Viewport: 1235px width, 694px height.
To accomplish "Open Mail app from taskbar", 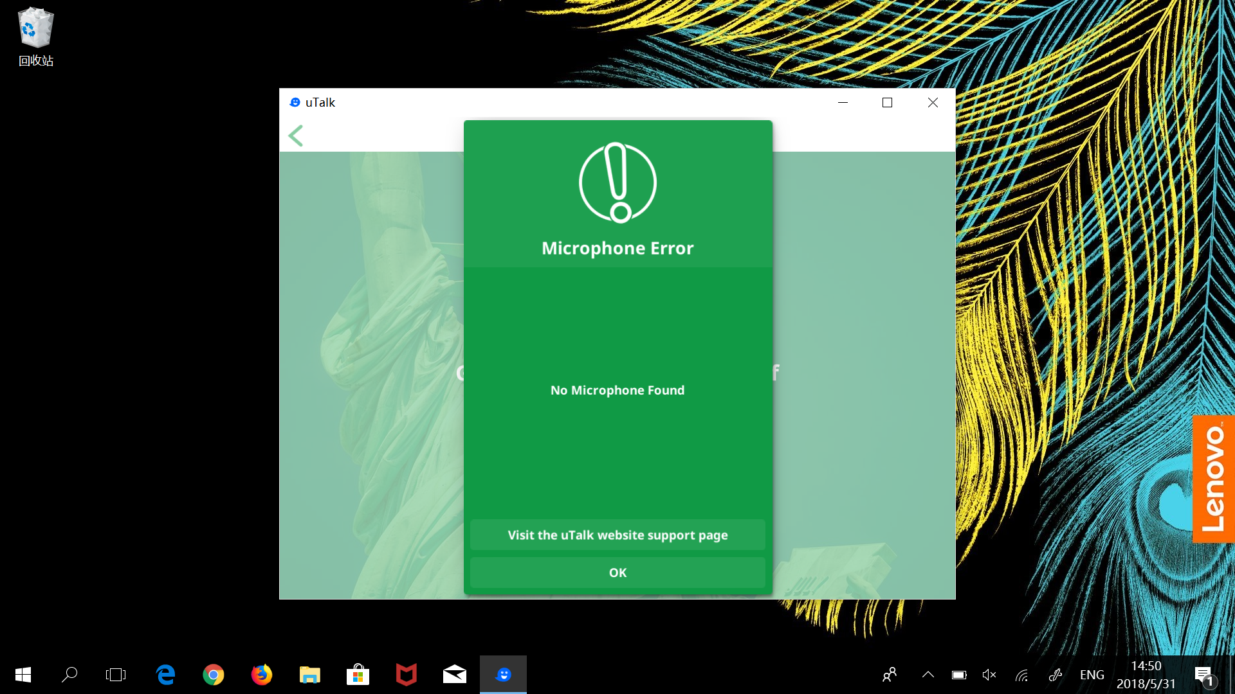I will (x=455, y=675).
